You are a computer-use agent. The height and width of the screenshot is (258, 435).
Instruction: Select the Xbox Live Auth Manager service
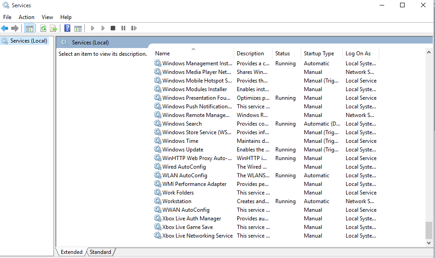coord(192,219)
